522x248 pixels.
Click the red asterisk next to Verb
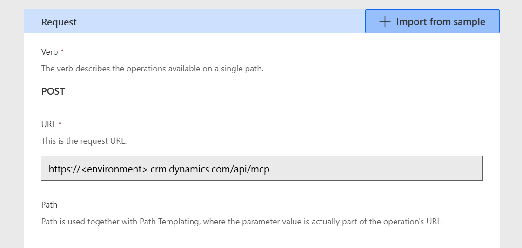62,51
